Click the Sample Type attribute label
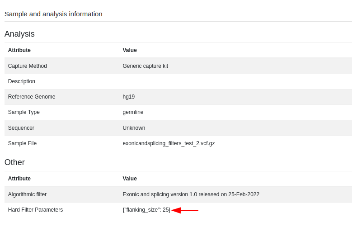The width and height of the screenshot is (352, 227). 24,112
